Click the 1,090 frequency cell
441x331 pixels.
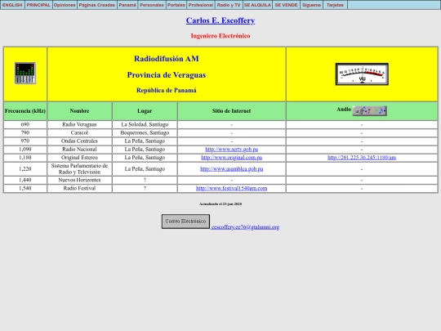[x=25, y=150]
